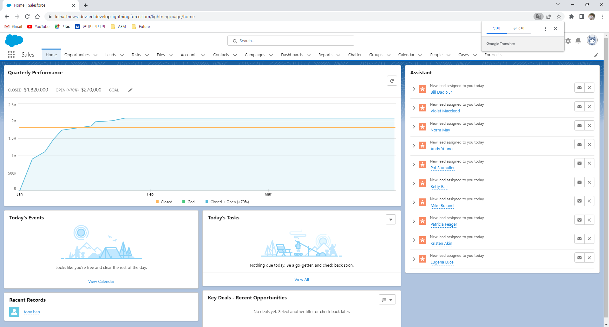Open Today's Tasks filter dropdown
This screenshot has height=327, width=609.
pos(391,219)
